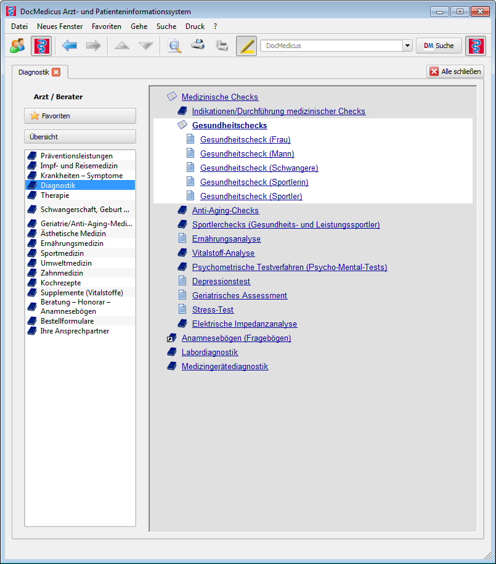496x564 pixels.
Task: Click book icon next to Umweltmedizin
Action: point(33,263)
